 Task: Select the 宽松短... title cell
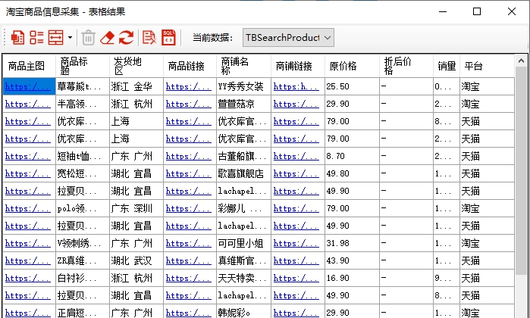83,173
